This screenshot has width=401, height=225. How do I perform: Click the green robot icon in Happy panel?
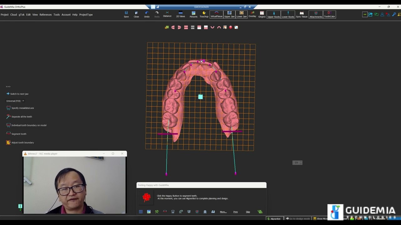point(260,212)
